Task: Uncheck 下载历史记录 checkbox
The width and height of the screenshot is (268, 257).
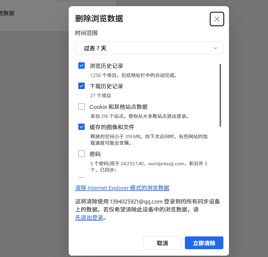Action: (81, 86)
